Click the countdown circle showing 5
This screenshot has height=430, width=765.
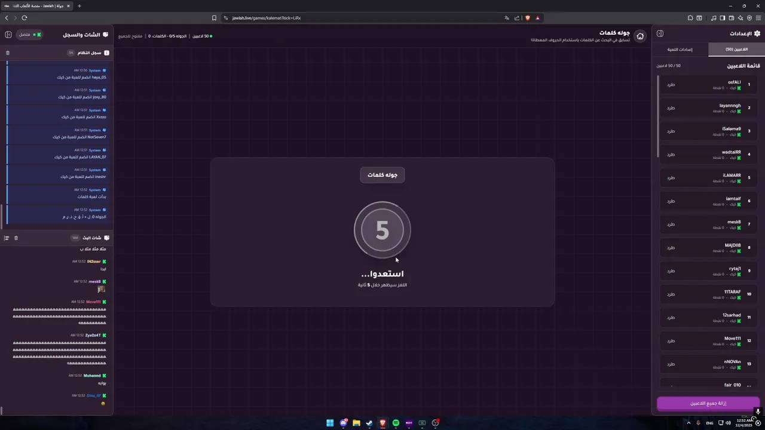point(382,230)
